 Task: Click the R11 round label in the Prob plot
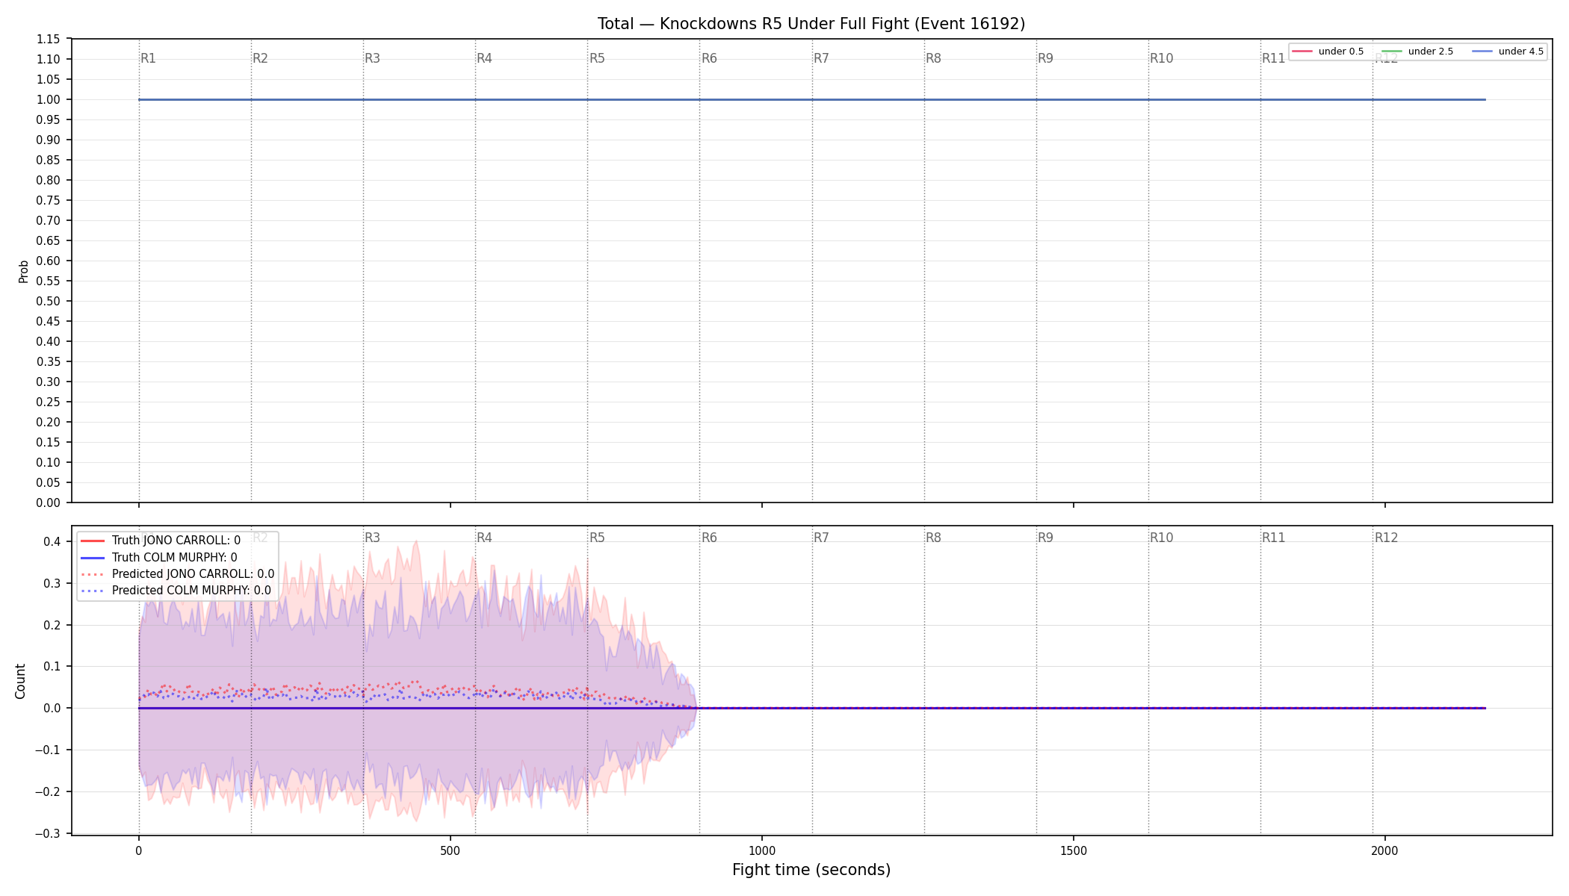[x=1273, y=58]
